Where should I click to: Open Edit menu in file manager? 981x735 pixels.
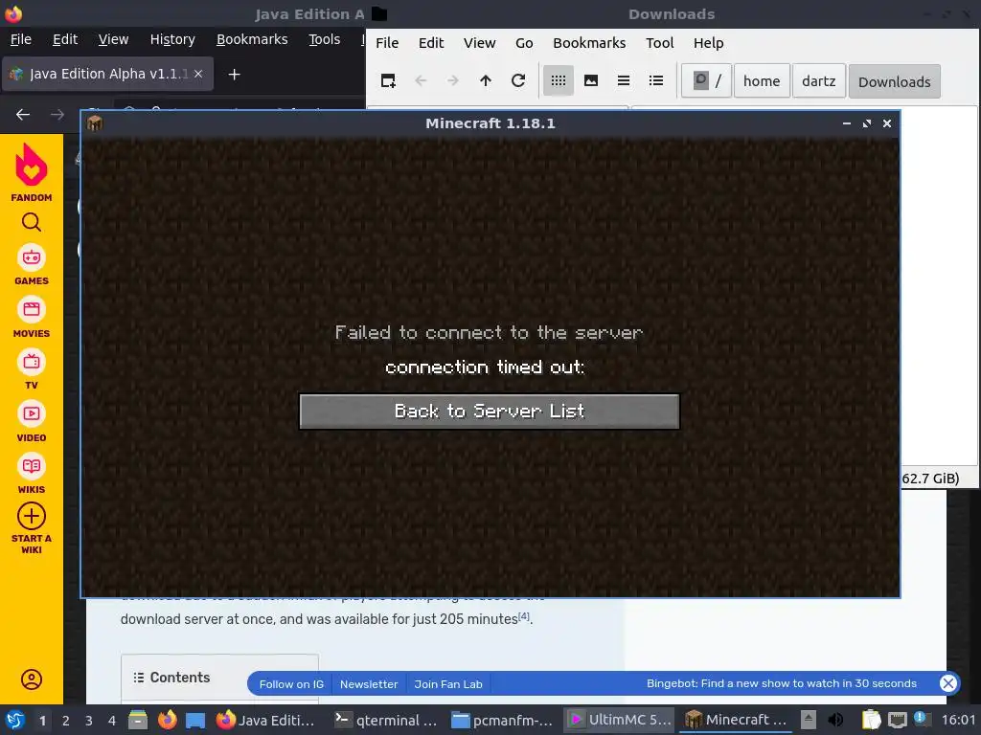point(431,42)
